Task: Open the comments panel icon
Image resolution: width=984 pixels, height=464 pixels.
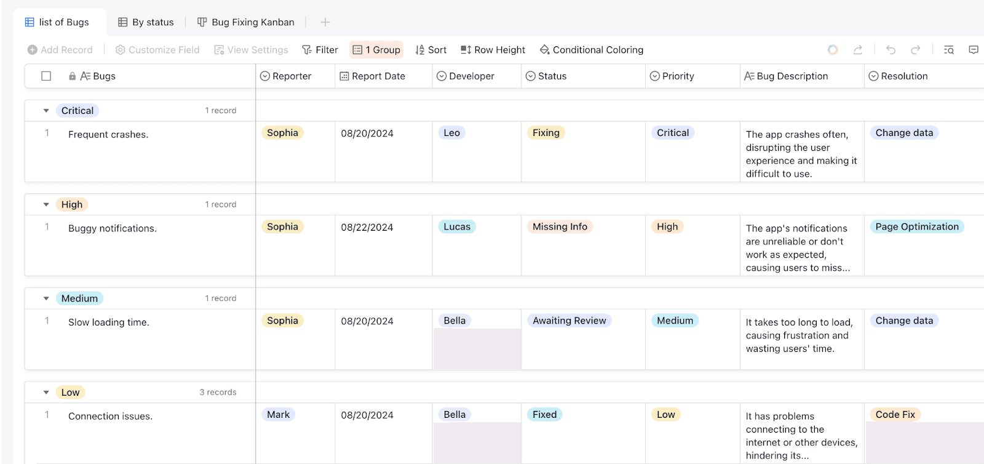Action: (x=974, y=50)
